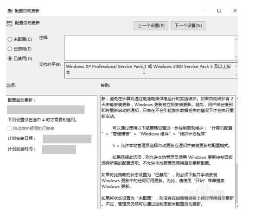Click the title bar policy window icon
Image resolution: width=255 pixels, height=216 pixels.
(10, 11)
